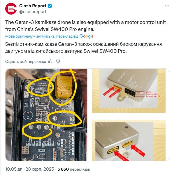Open the power battery connector photo
This screenshot has width=174, height=175.
(x=129, y=91)
